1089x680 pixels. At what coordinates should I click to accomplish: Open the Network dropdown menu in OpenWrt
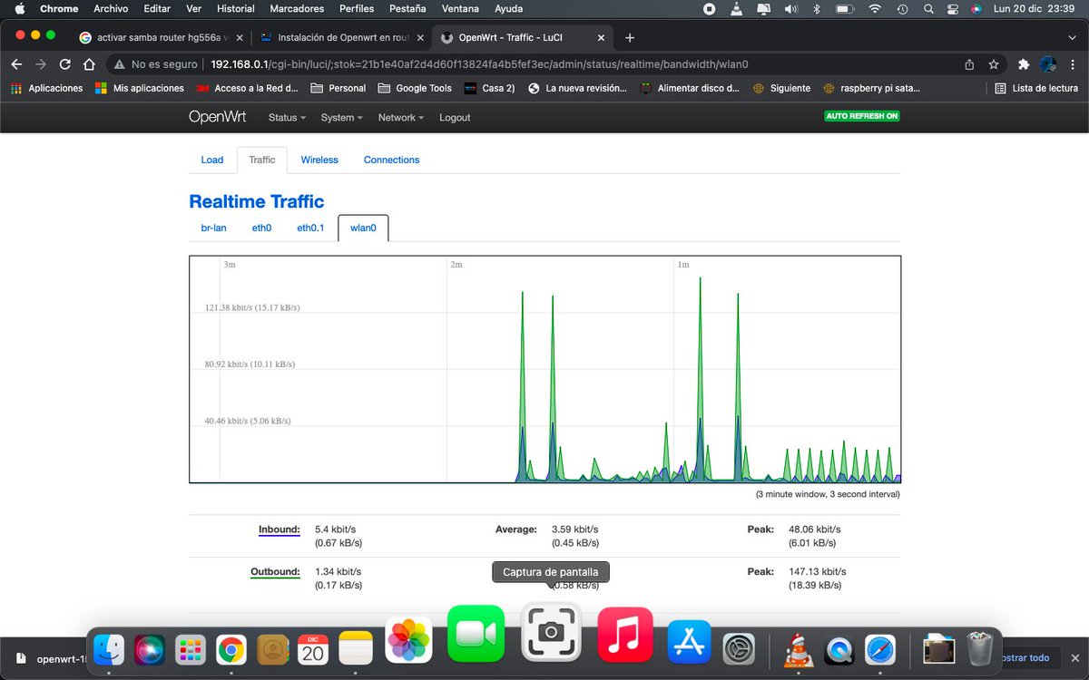point(400,118)
